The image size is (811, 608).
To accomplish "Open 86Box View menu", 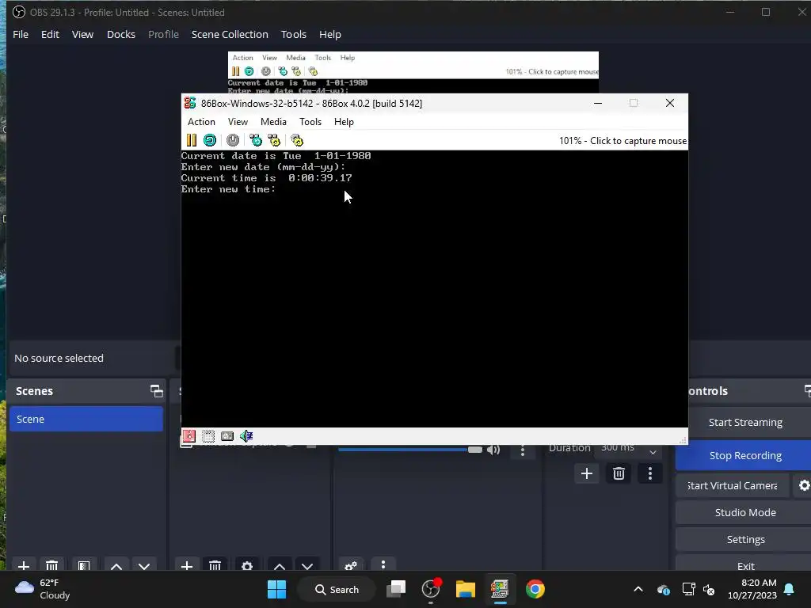I will [x=238, y=121].
